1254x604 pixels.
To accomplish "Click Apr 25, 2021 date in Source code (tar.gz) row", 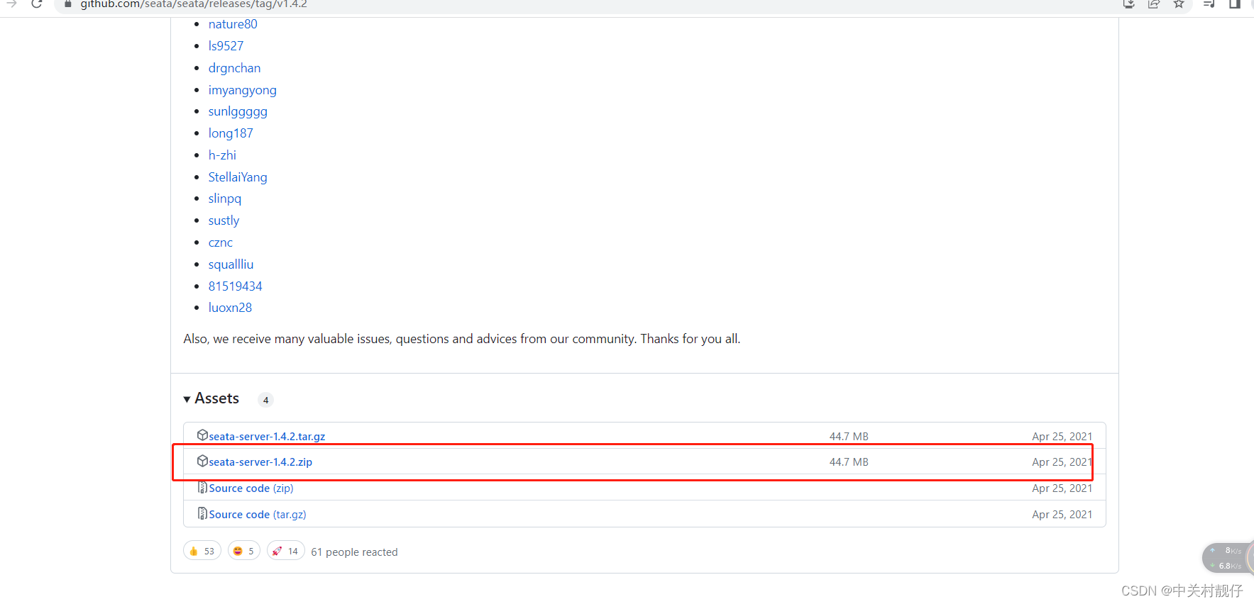I will point(1062,515).
